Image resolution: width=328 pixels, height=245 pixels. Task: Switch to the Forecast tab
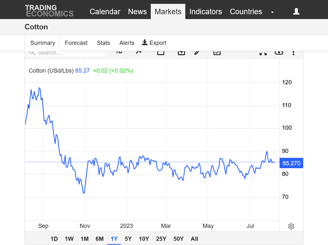(76, 43)
